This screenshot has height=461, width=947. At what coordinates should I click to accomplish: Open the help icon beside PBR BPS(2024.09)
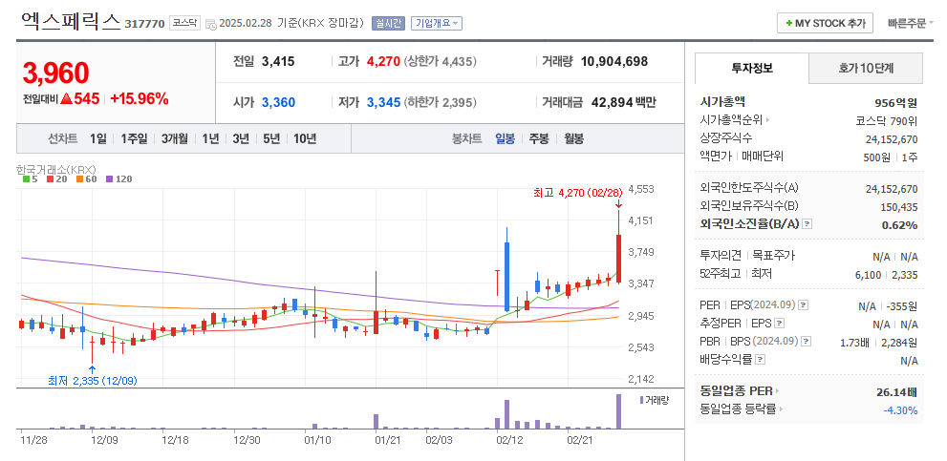[807, 342]
